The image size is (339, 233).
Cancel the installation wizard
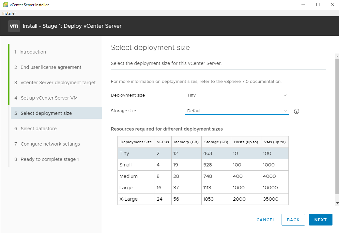click(266, 220)
